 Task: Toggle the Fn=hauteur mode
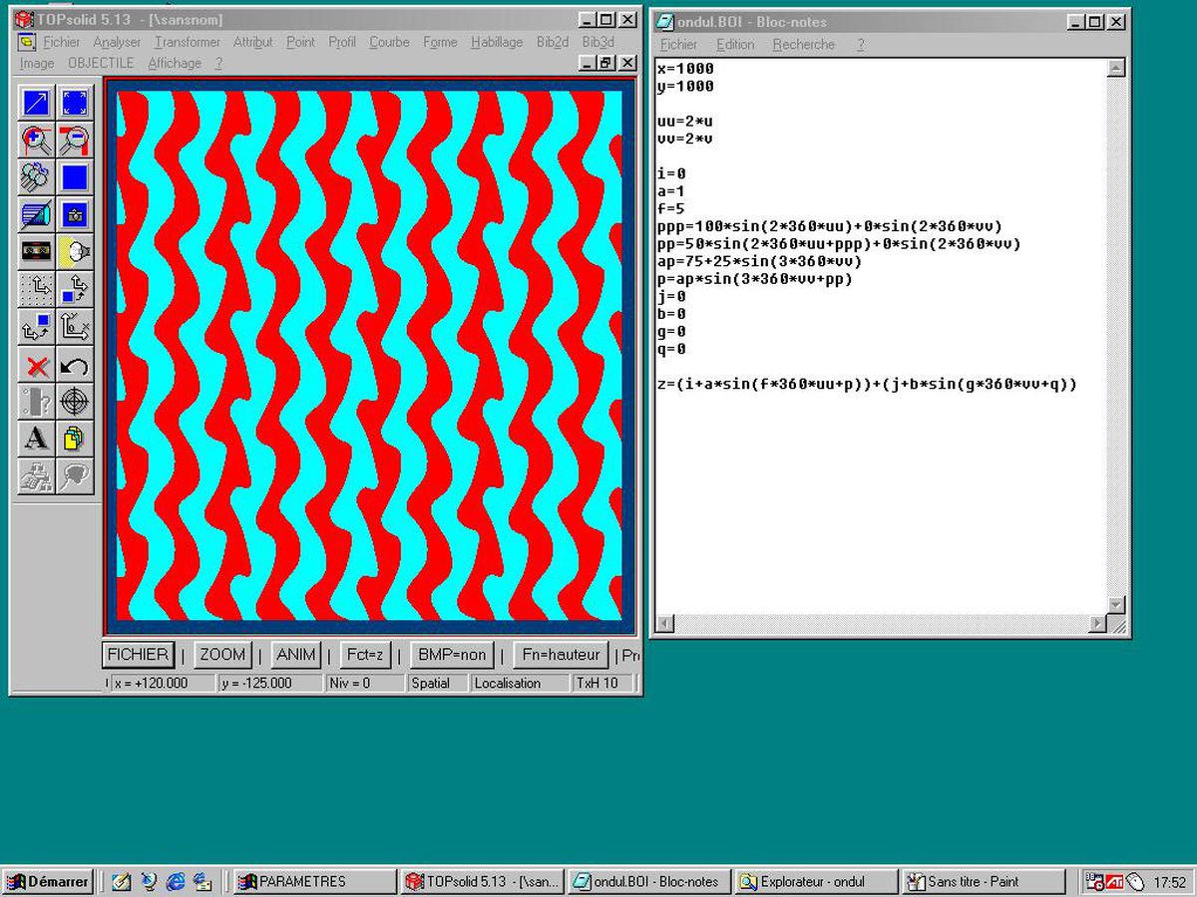click(560, 655)
